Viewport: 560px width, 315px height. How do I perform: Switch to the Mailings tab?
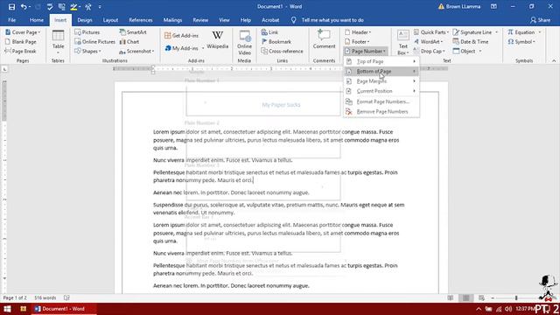(x=172, y=20)
